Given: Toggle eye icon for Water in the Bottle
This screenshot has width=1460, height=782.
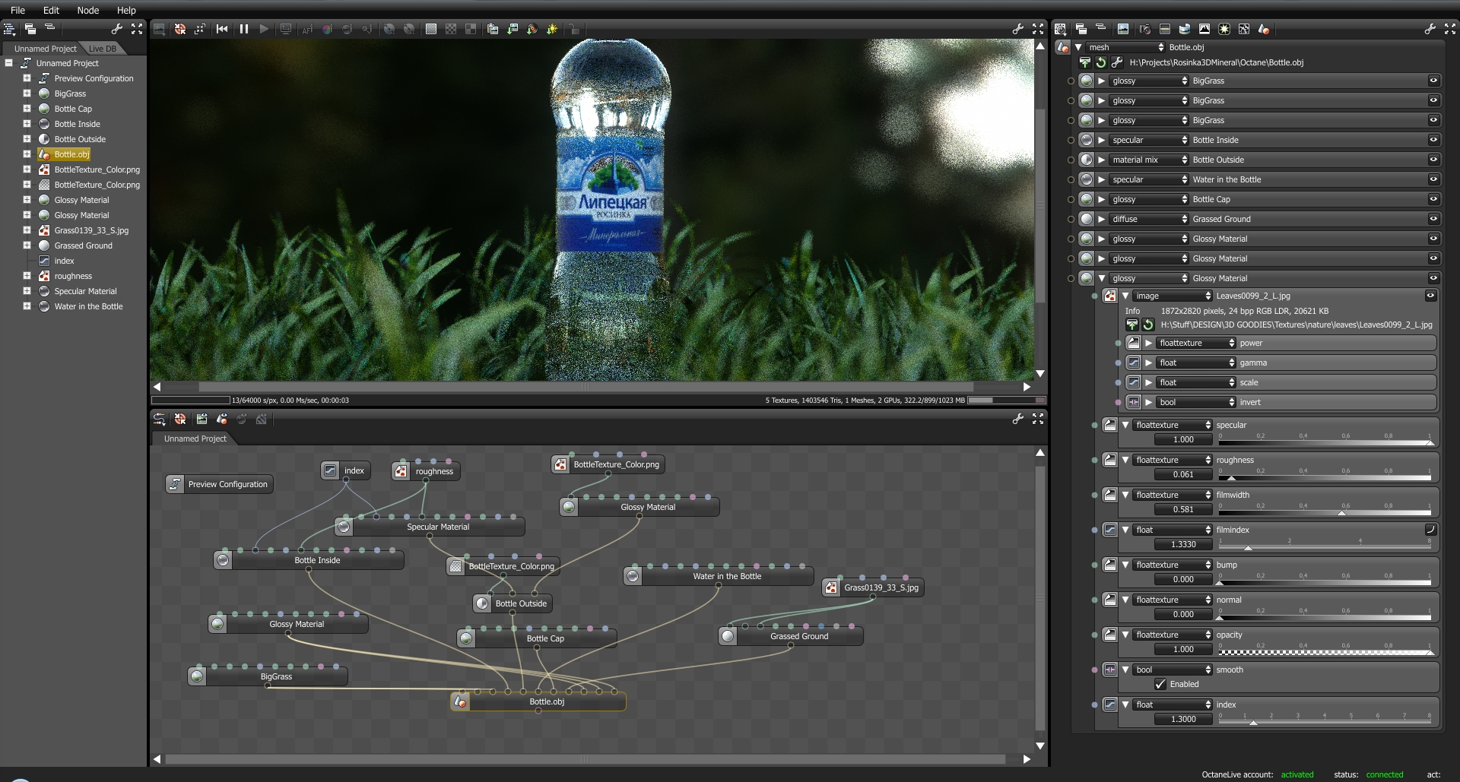Looking at the screenshot, I should click(1433, 179).
